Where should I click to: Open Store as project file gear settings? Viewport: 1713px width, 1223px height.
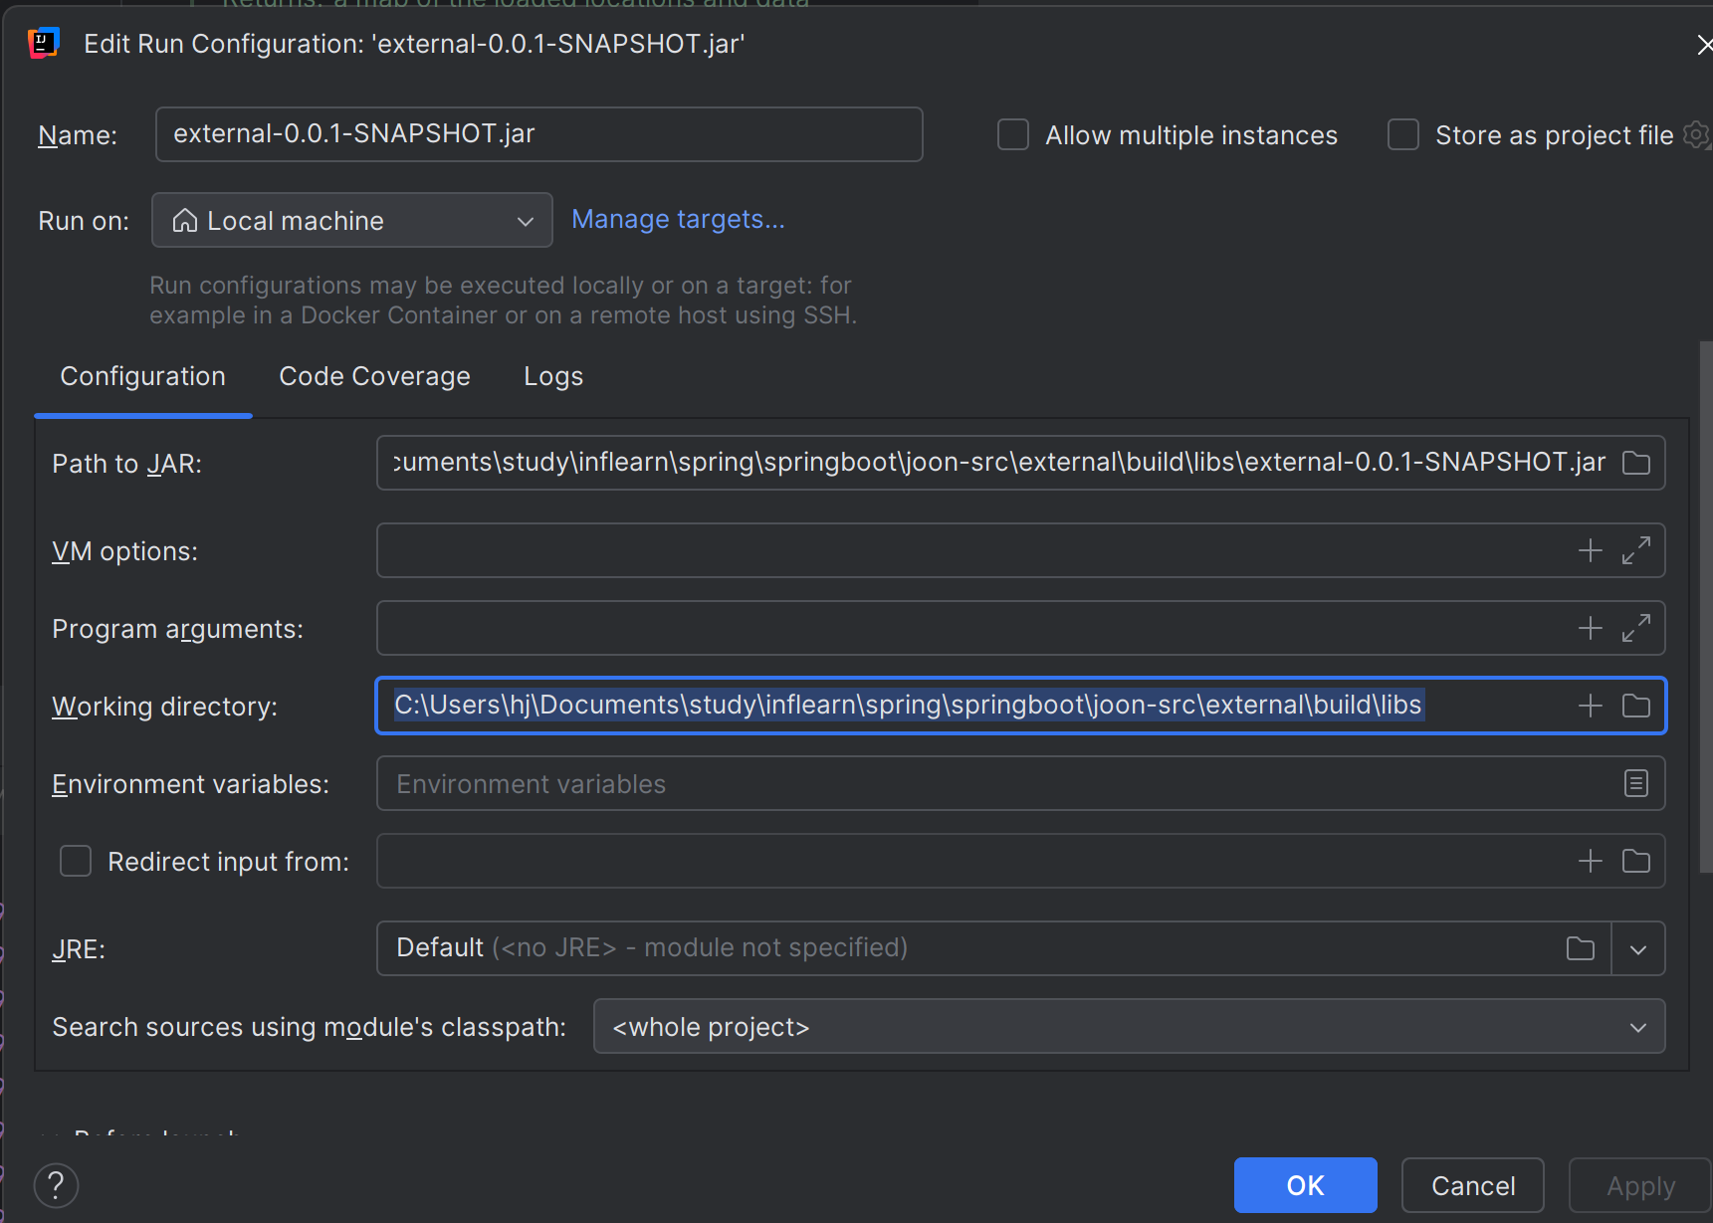pyautogui.click(x=1696, y=134)
